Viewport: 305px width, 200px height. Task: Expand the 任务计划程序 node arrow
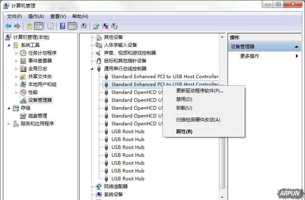(16, 53)
